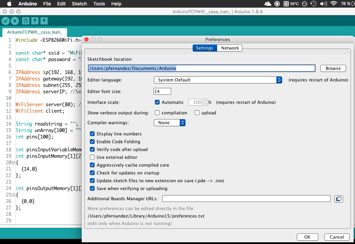Enable verbose output during compilation

(158, 113)
